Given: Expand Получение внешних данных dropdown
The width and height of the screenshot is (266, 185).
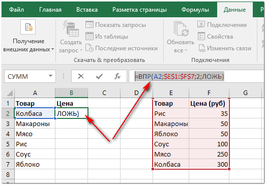Looking at the screenshot, I should (52, 49).
